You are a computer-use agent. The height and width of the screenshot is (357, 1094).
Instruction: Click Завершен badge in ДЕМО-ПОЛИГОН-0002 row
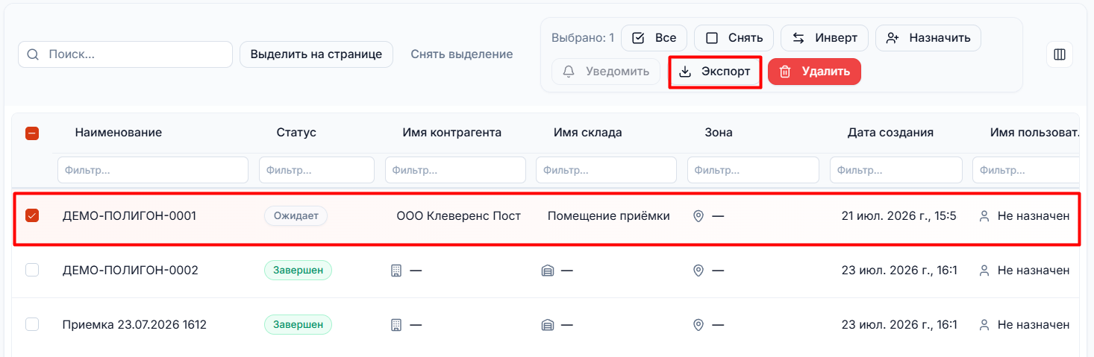point(298,271)
